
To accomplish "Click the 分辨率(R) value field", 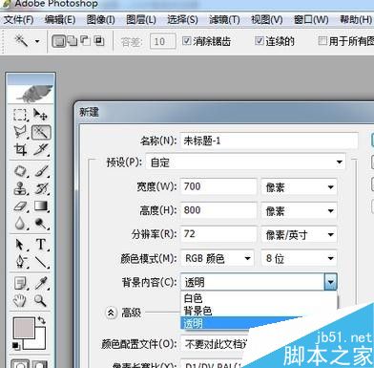I will 218,234.
